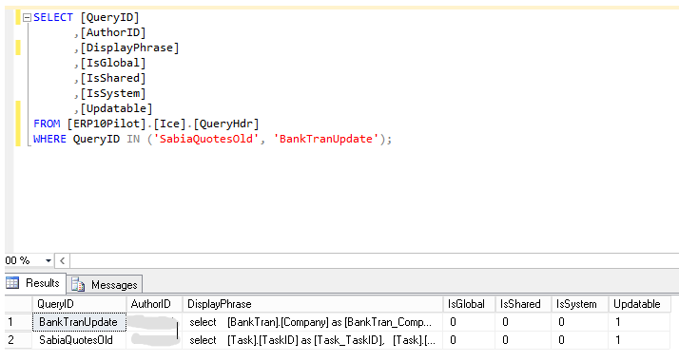The height and width of the screenshot is (362, 679).
Task: Select the DisplayPhrase column header
Action: pos(312,304)
